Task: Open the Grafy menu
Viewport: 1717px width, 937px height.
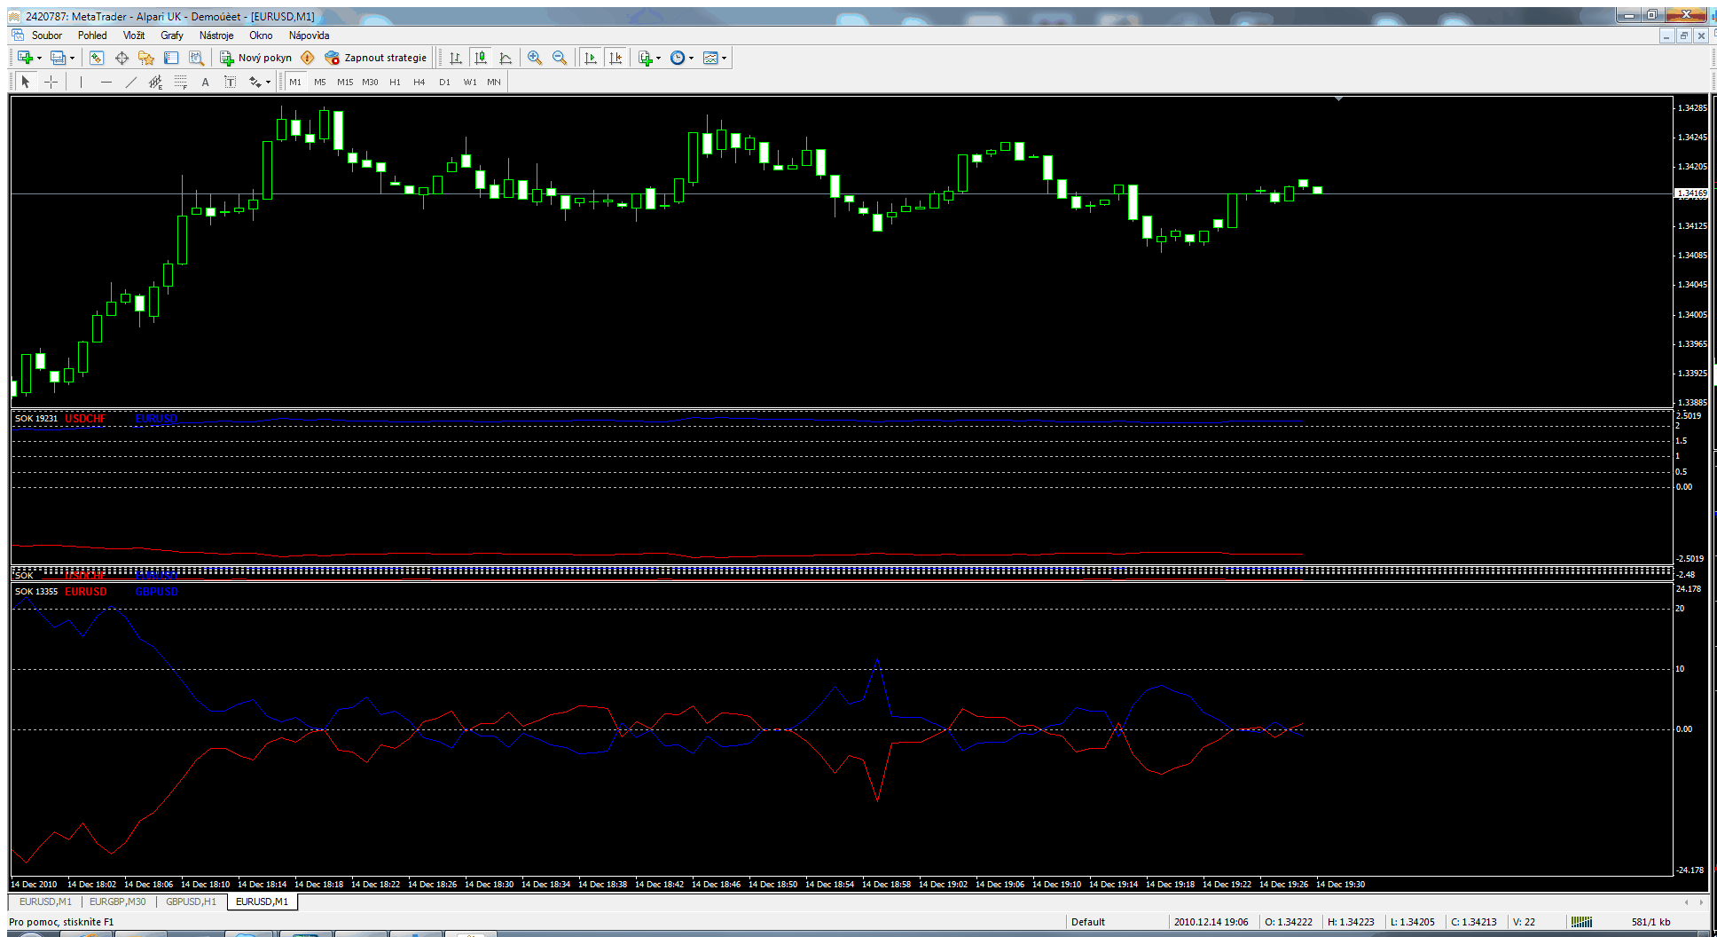Action: coord(172,35)
